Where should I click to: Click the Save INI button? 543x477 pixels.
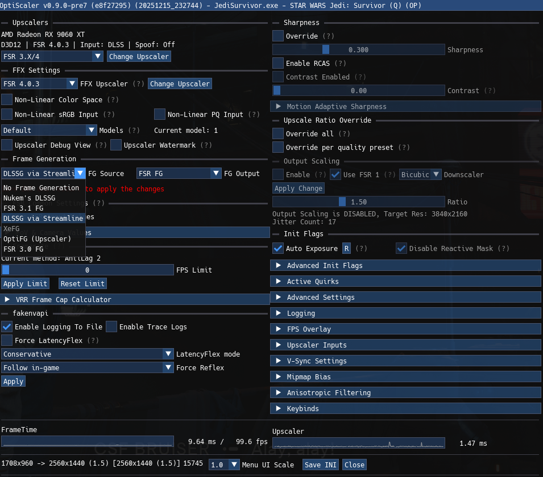click(320, 465)
